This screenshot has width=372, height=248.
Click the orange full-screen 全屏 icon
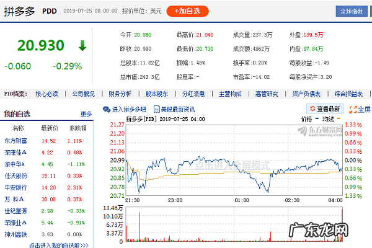click(353, 109)
